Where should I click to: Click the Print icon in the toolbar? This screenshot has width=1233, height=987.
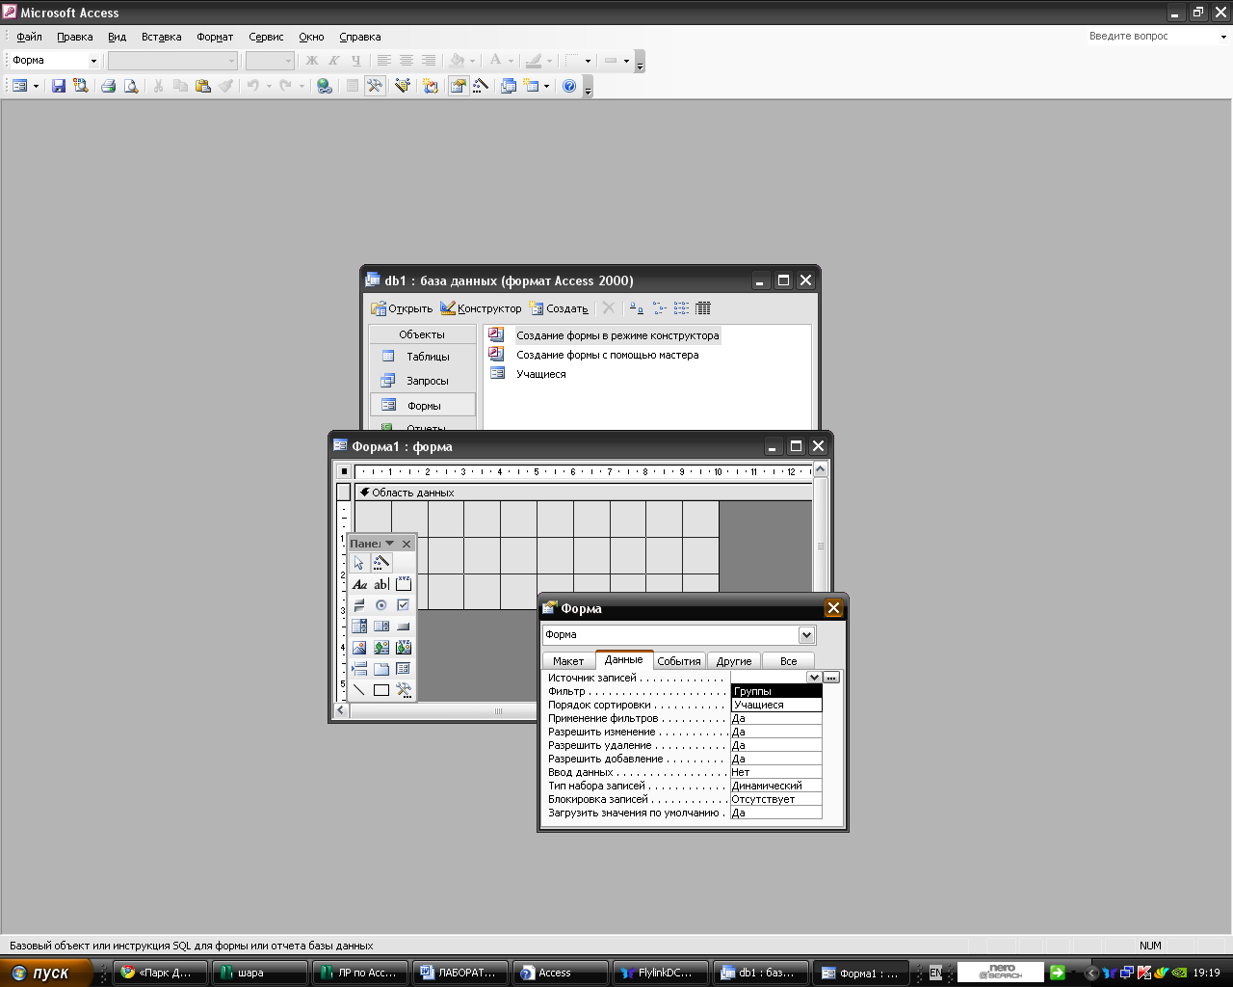tap(108, 86)
